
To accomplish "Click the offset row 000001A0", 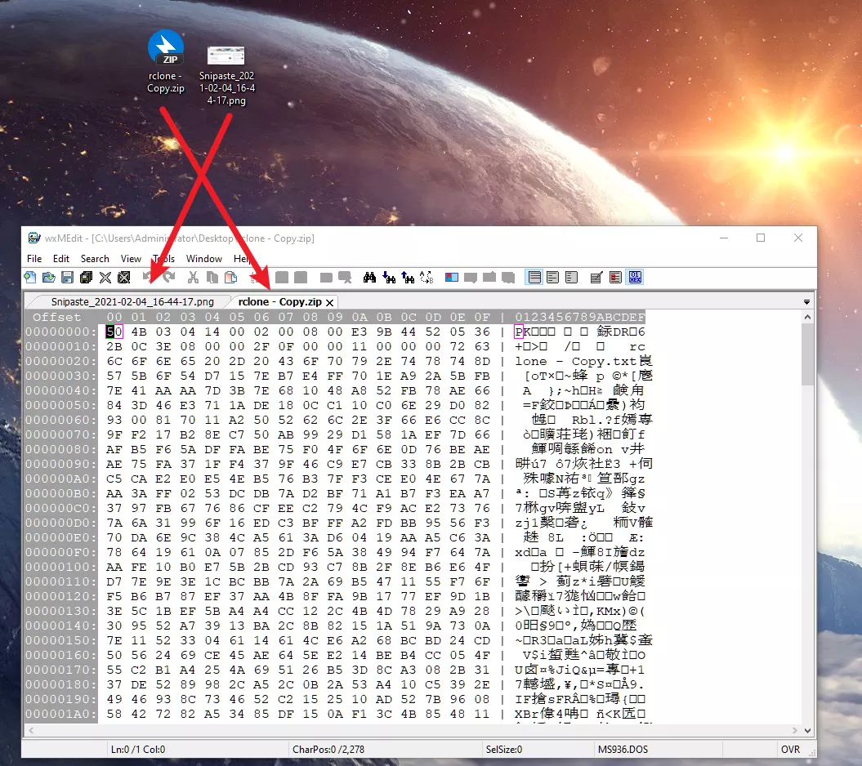I will 60,714.
